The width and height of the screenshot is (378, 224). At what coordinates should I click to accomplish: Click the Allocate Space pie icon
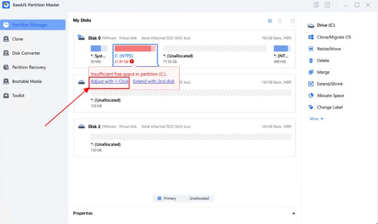[x=311, y=96]
